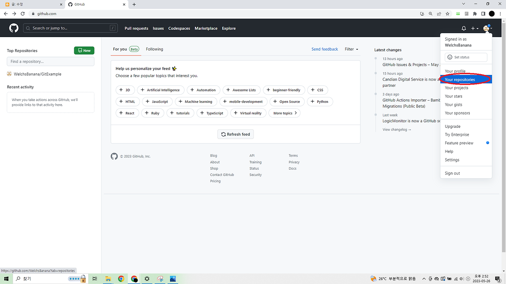The width and height of the screenshot is (506, 284).
Task: Open the Send feedback link
Action: 325,49
